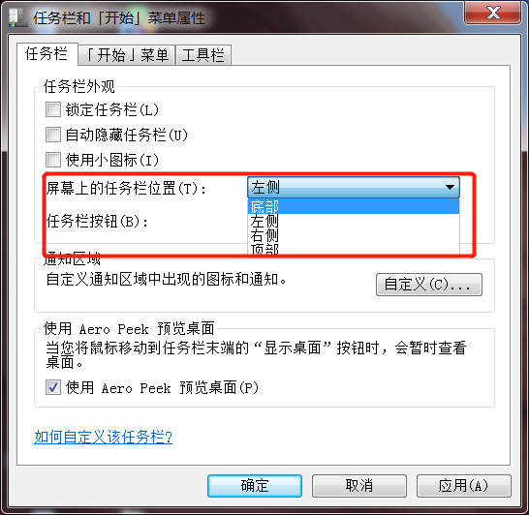Viewport: 529px width, 515px height.
Task: Click the dropdown arrow of taskbar position
Action: coord(450,187)
